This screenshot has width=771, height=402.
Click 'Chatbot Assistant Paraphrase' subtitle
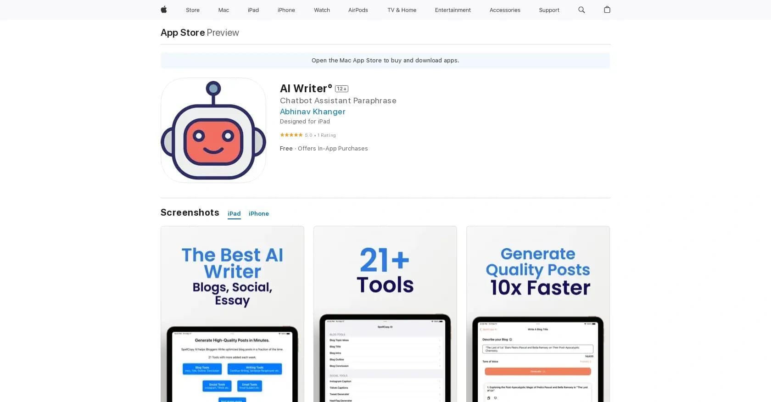pos(338,100)
